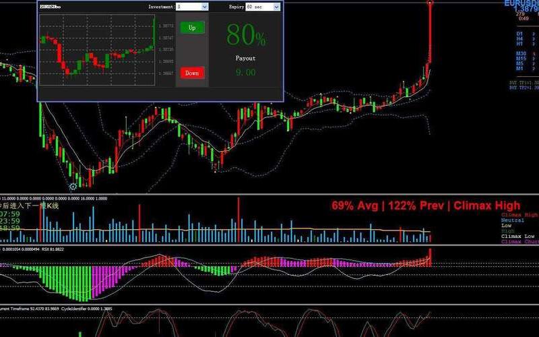Click the M1 timeframe row
The height and width of the screenshot is (337, 539).
coord(526,69)
